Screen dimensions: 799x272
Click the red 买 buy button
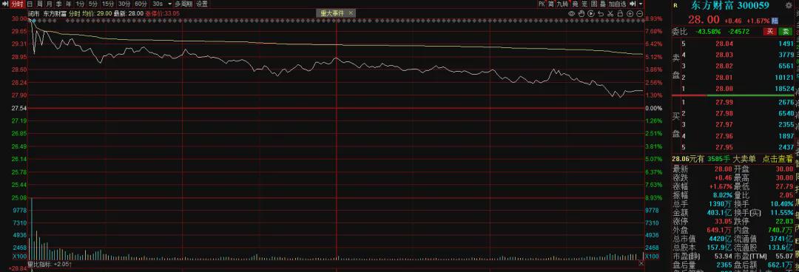click(770, 32)
